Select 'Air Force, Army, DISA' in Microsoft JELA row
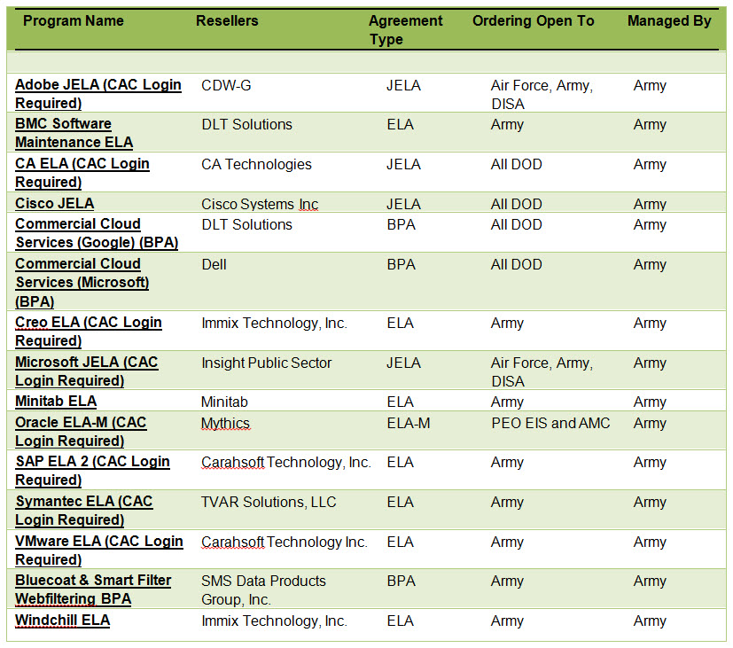This screenshot has height=648, width=733. pos(542,372)
